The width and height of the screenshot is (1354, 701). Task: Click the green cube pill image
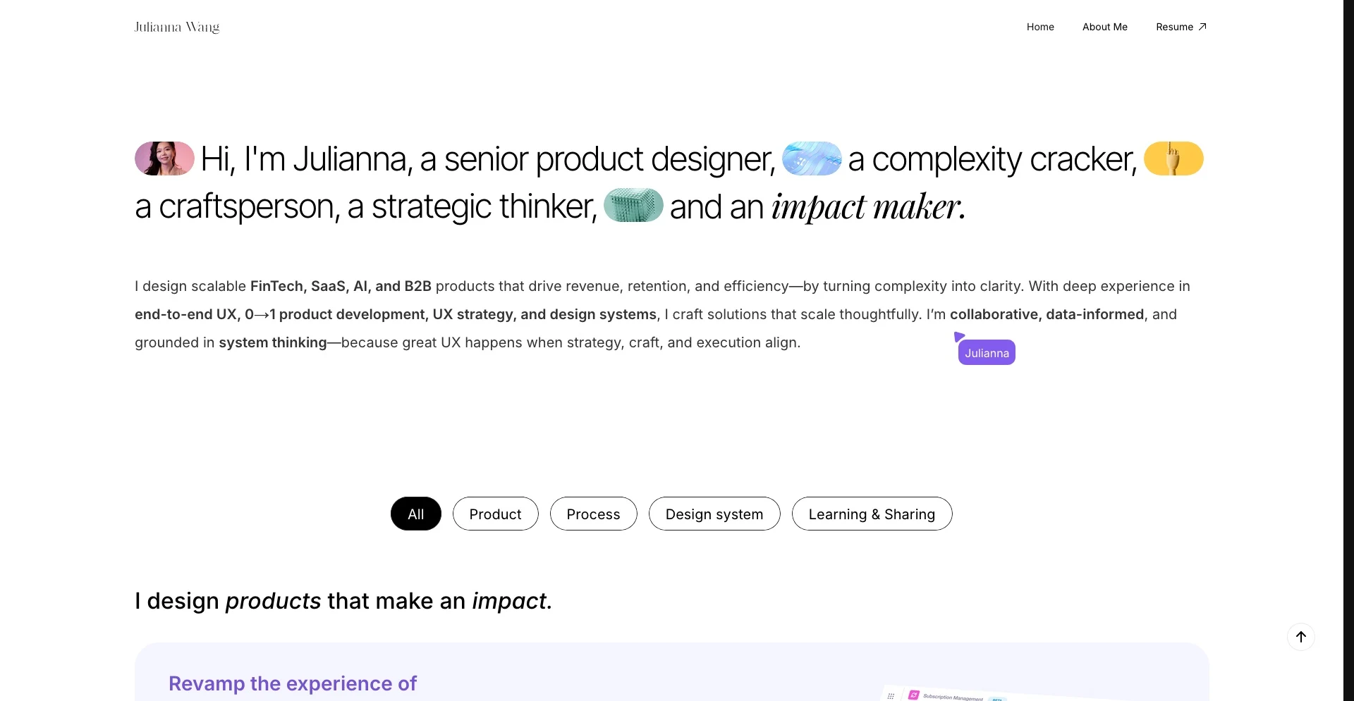pyautogui.click(x=633, y=205)
